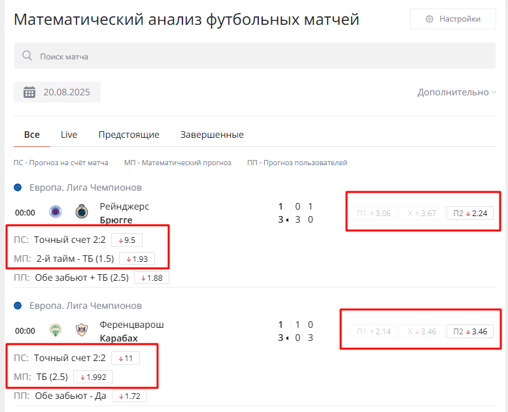
Task: Click the 9.5 exact score odds
Action: click(127, 240)
